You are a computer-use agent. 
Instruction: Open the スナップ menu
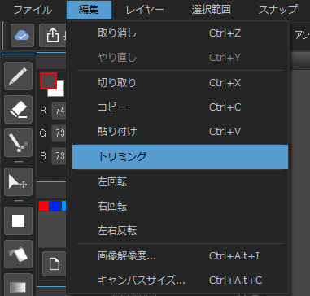tap(278, 10)
